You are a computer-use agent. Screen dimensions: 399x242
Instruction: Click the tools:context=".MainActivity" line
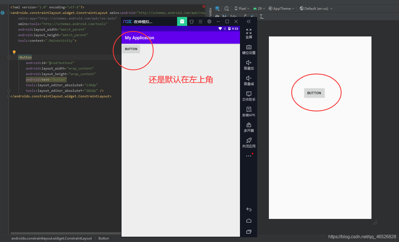point(47,41)
